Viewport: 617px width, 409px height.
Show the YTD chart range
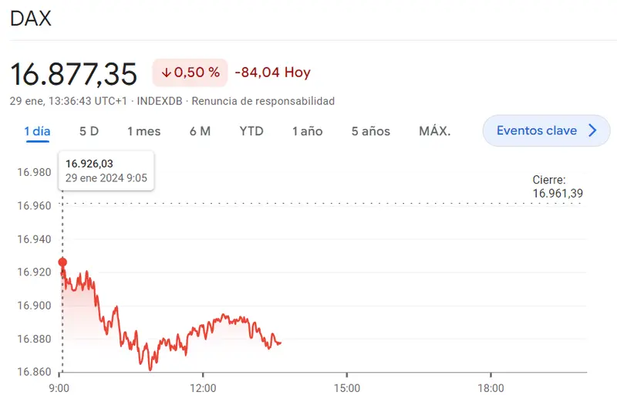pyautogui.click(x=251, y=131)
